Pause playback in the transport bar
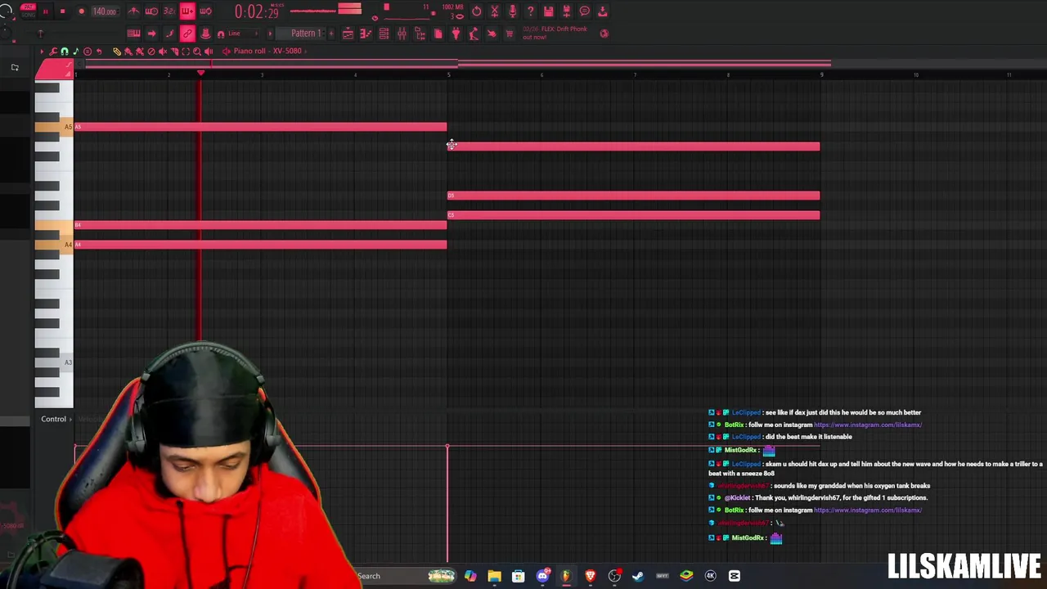This screenshot has height=589, width=1047. 45,11
